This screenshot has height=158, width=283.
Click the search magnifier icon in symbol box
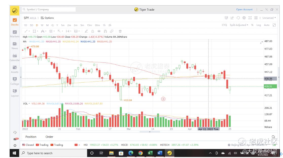tap(24, 9)
